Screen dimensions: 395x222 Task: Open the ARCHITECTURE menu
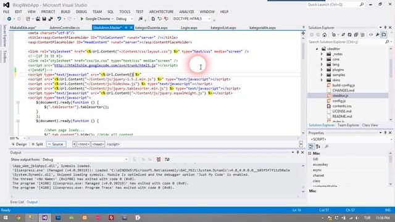pos(161,12)
